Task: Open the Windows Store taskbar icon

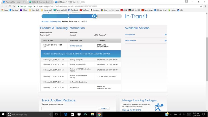Action: [x=72, y=114]
